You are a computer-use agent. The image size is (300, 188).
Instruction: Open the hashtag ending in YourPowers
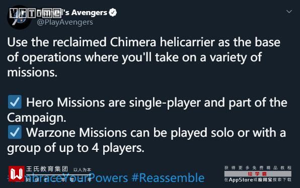[67, 177]
